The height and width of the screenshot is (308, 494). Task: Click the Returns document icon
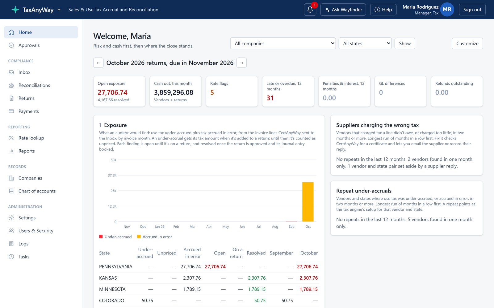click(11, 98)
